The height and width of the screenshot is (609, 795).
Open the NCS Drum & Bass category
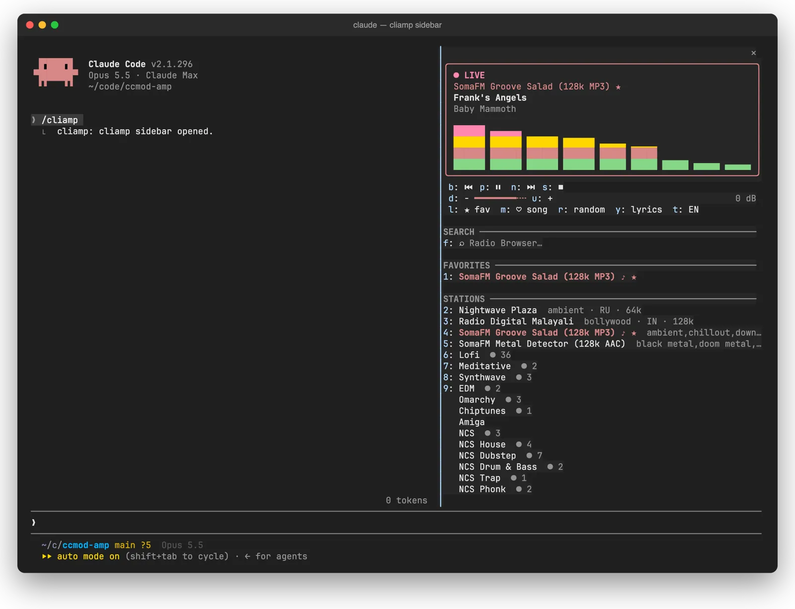[511, 467]
